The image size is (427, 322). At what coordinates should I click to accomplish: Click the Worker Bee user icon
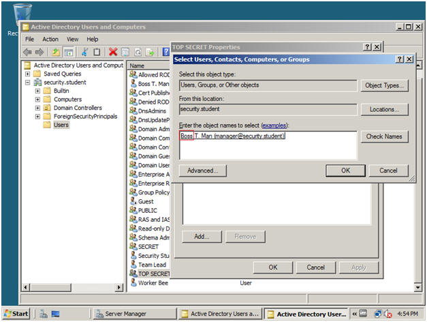pos(133,282)
